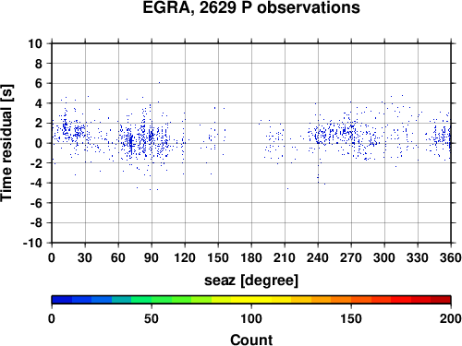This screenshot has height=346, width=462.
Task: Select the dark red colorbar segment near 200
Action: (441, 300)
